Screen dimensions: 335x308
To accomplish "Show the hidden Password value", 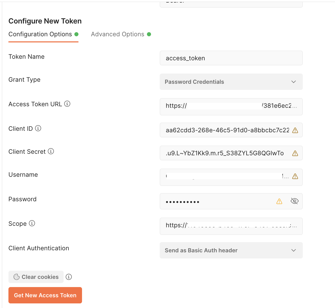I will 294,201.
